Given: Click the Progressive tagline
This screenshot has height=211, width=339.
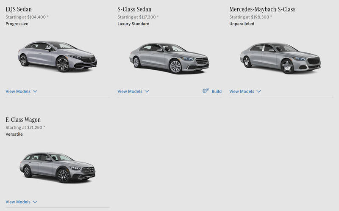Looking at the screenshot, I should 17,24.
